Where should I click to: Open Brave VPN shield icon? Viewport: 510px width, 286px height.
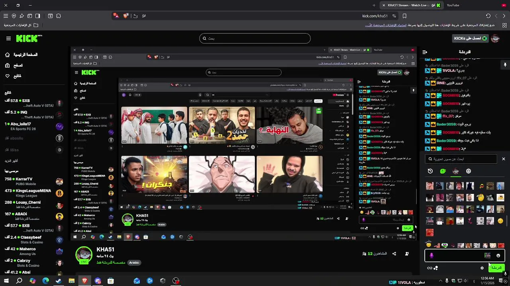click(14, 16)
